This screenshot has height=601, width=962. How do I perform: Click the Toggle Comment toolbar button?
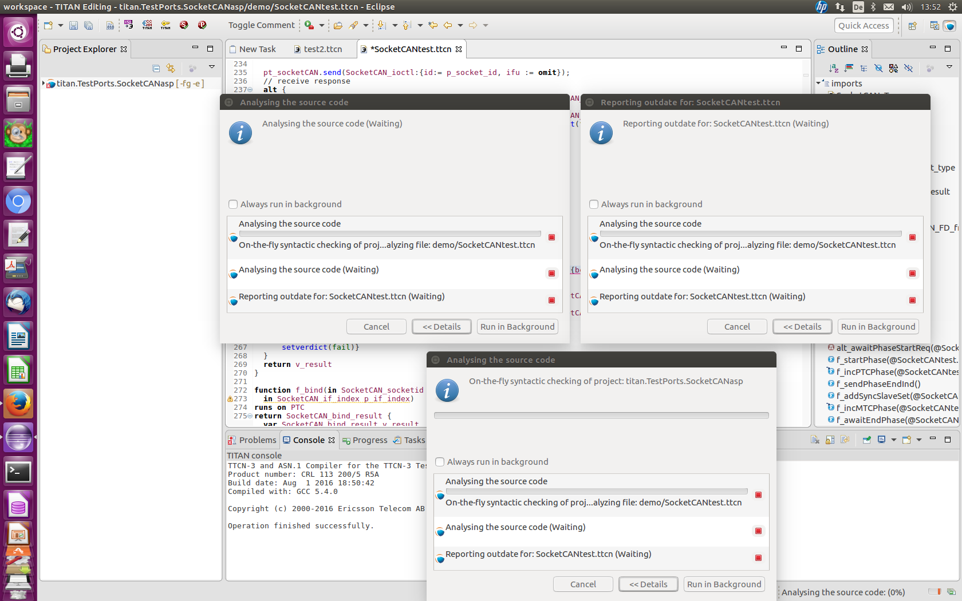[x=261, y=25]
